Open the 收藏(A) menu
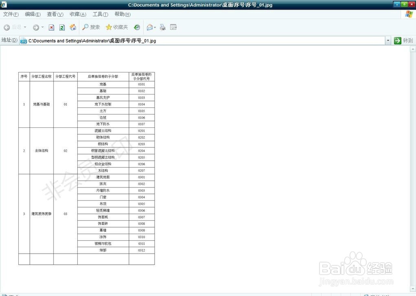416x296 pixels. [78, 14]
